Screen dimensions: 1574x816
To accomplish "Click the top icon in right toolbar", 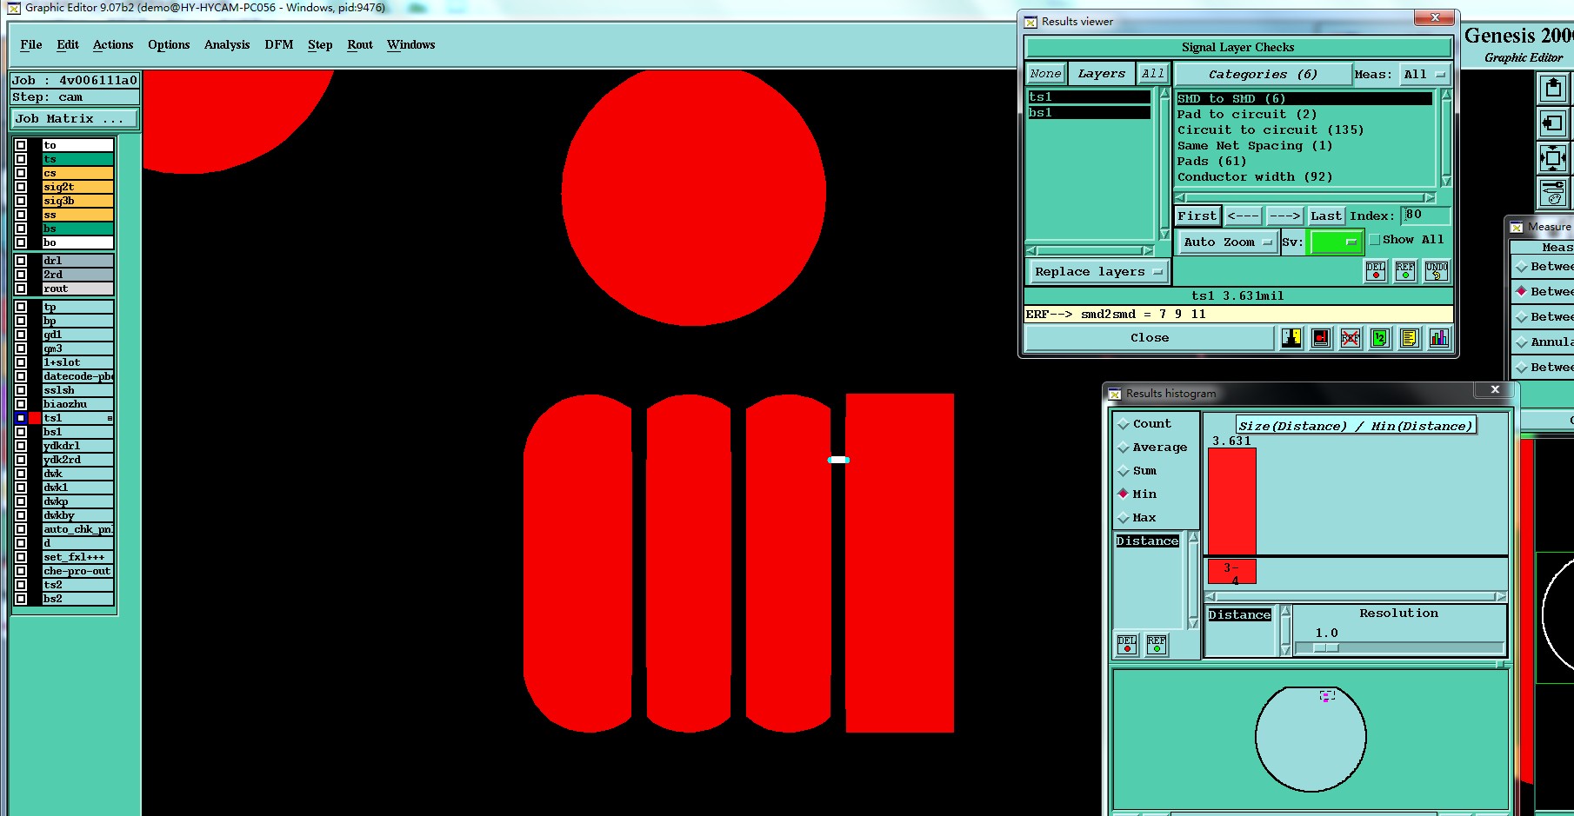I will point(1553,89).
